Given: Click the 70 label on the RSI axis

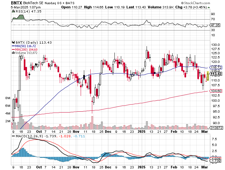Looking at the screenshot, I should point(213,19).
